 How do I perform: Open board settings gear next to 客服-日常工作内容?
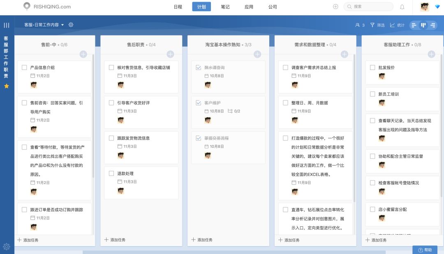[x=71, y=25]
